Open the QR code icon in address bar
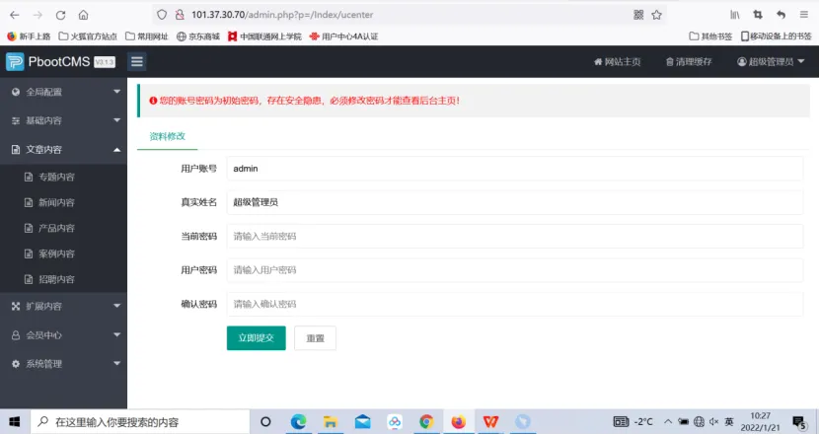The height and width of the screenshot is (435, 820). click(x=638, y=15)
